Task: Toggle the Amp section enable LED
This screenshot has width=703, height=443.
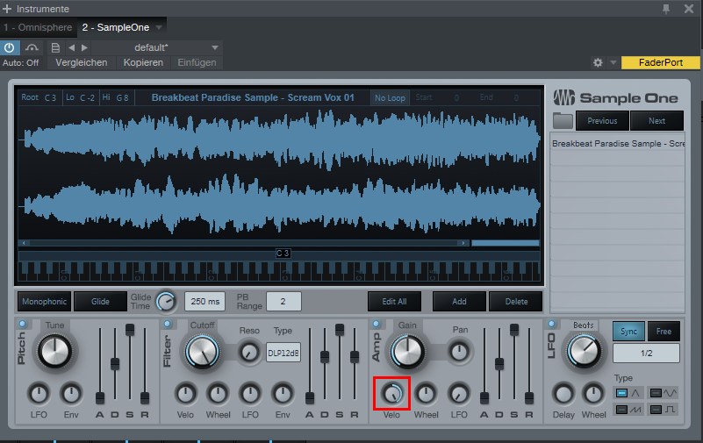Action: coord(376,324)
